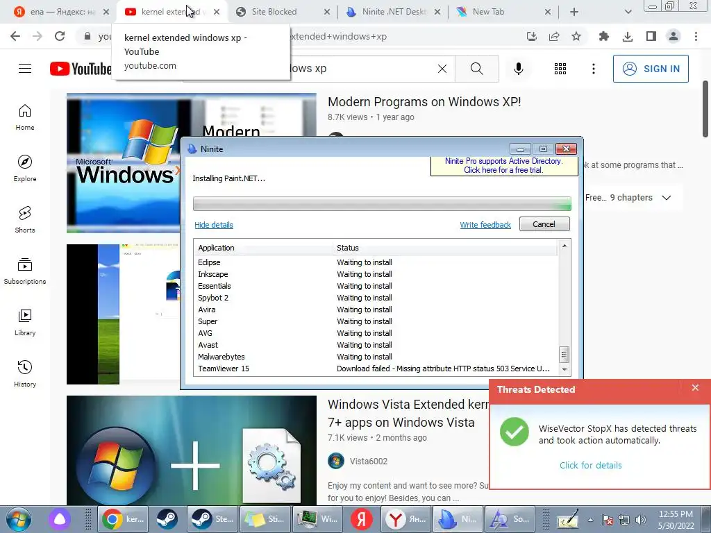The height and width of the screenshot is (533, 711).
Task: Close the Site Blocked tab
Action: pyautogui.click(x=327, y=12)
